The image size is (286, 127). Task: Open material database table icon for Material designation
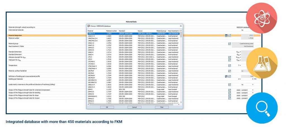pos(226,36)
